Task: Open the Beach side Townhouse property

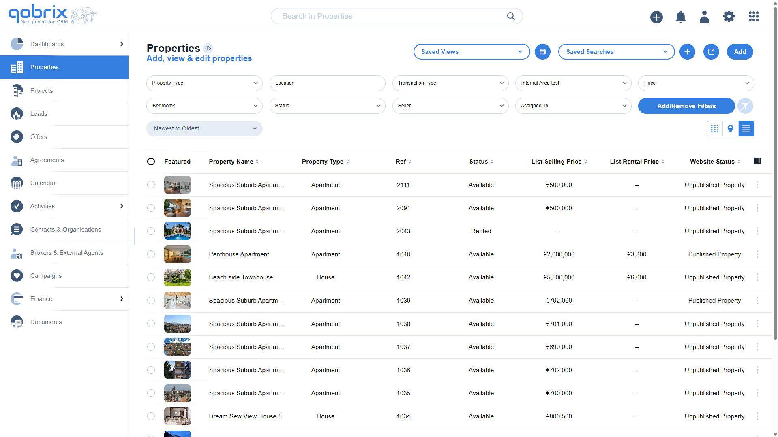Action: coord(241,277)
